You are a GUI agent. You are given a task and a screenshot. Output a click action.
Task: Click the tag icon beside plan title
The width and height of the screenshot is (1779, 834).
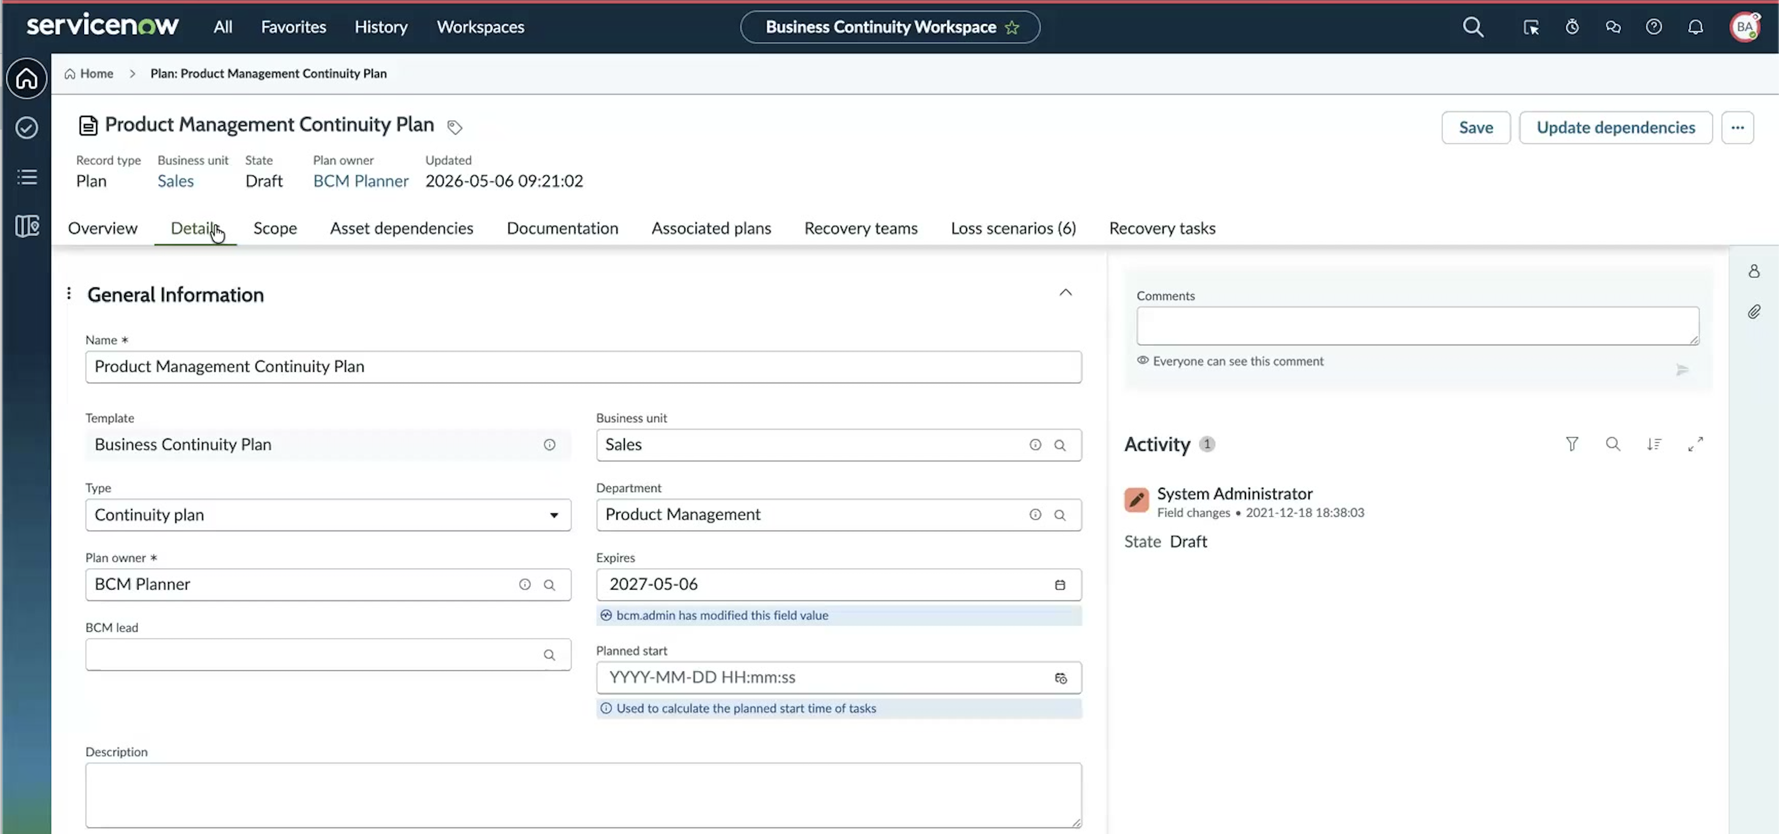pos(454,127)
